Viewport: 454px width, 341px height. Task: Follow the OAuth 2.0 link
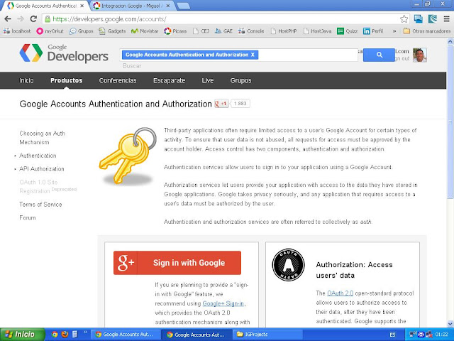click(x=340, y=293)
